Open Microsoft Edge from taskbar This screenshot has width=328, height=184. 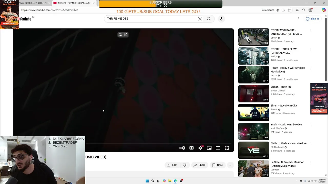[175, 181]
